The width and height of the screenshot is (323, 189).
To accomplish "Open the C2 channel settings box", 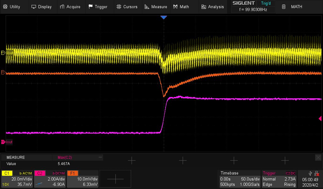I will tap(50, 179).
